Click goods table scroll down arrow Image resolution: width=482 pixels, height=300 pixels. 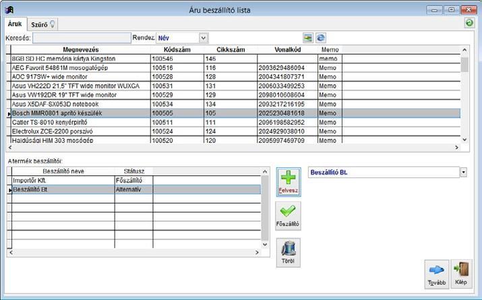click(464, 140)
